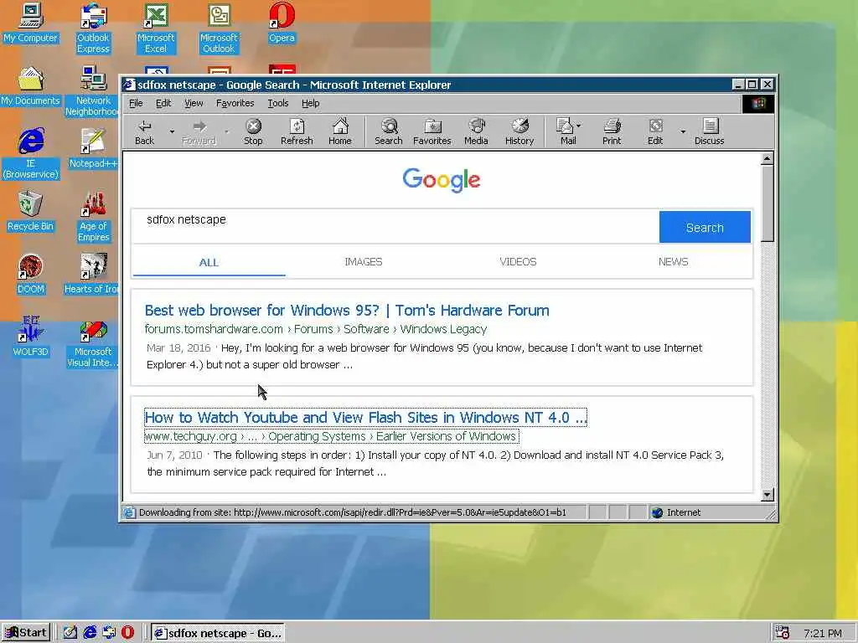Image resolution: width=858 pixels, height=643 pixels.
Task: Click the Internet Explorer quick launch icon
Action: [x=90, y=633]
